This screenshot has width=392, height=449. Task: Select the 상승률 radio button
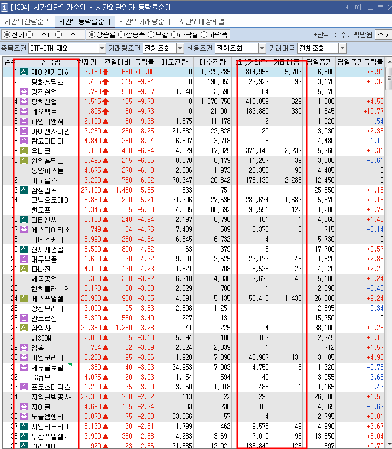coord(92,34)
